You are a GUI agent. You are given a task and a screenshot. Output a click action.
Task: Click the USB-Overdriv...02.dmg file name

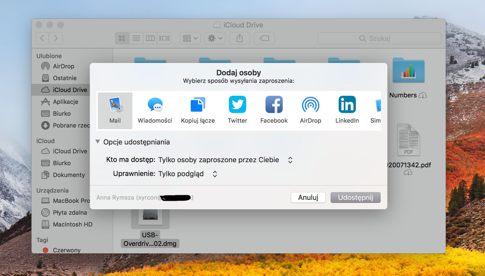pos(150,239)
